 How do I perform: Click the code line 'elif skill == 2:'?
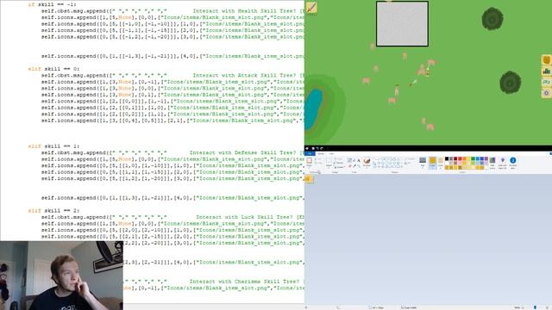(53, 210)
